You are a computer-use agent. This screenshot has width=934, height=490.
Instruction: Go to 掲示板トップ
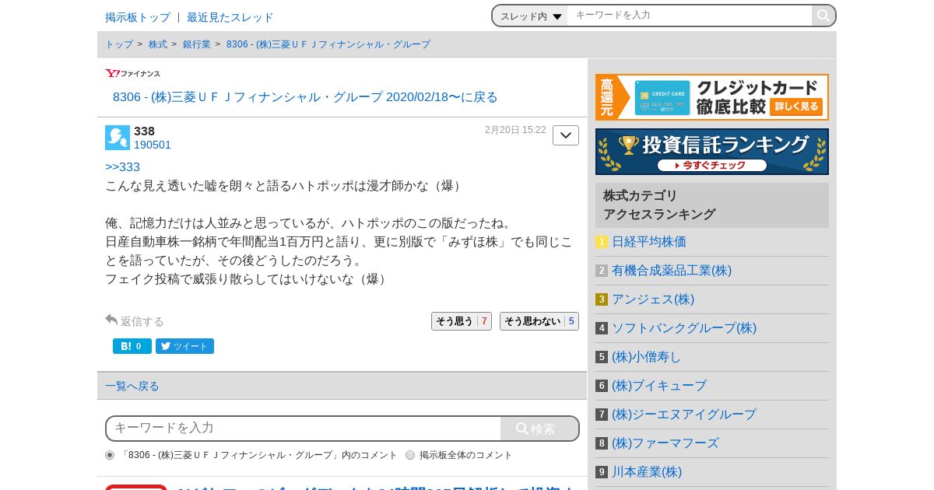138,17
